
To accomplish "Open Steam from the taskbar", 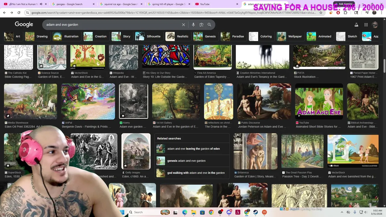I will pos(255,212).
